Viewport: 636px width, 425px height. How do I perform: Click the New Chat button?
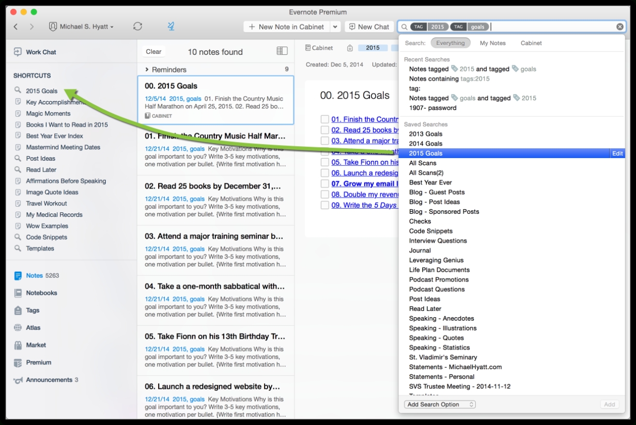pyautogui.click(x=369, y=27)
